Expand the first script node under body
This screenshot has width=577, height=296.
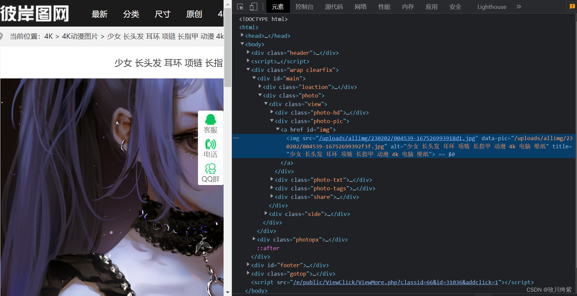[248, 61]
